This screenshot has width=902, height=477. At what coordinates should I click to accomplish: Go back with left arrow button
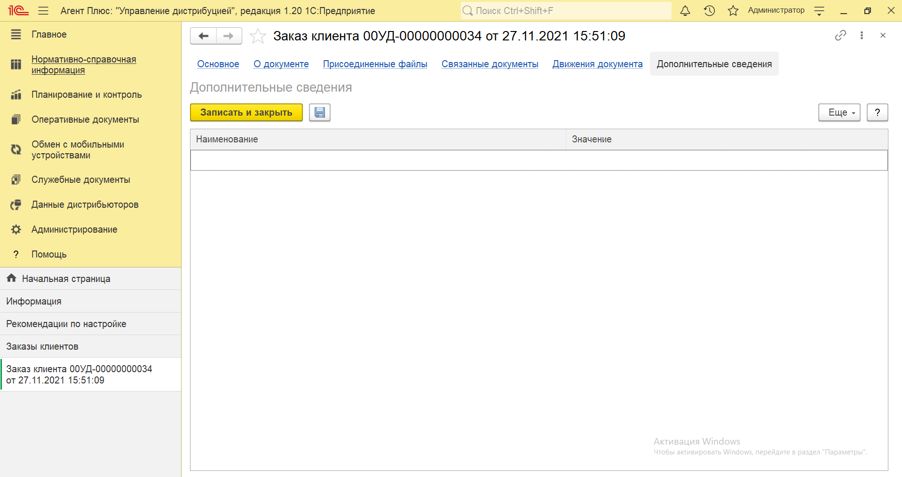203,36
